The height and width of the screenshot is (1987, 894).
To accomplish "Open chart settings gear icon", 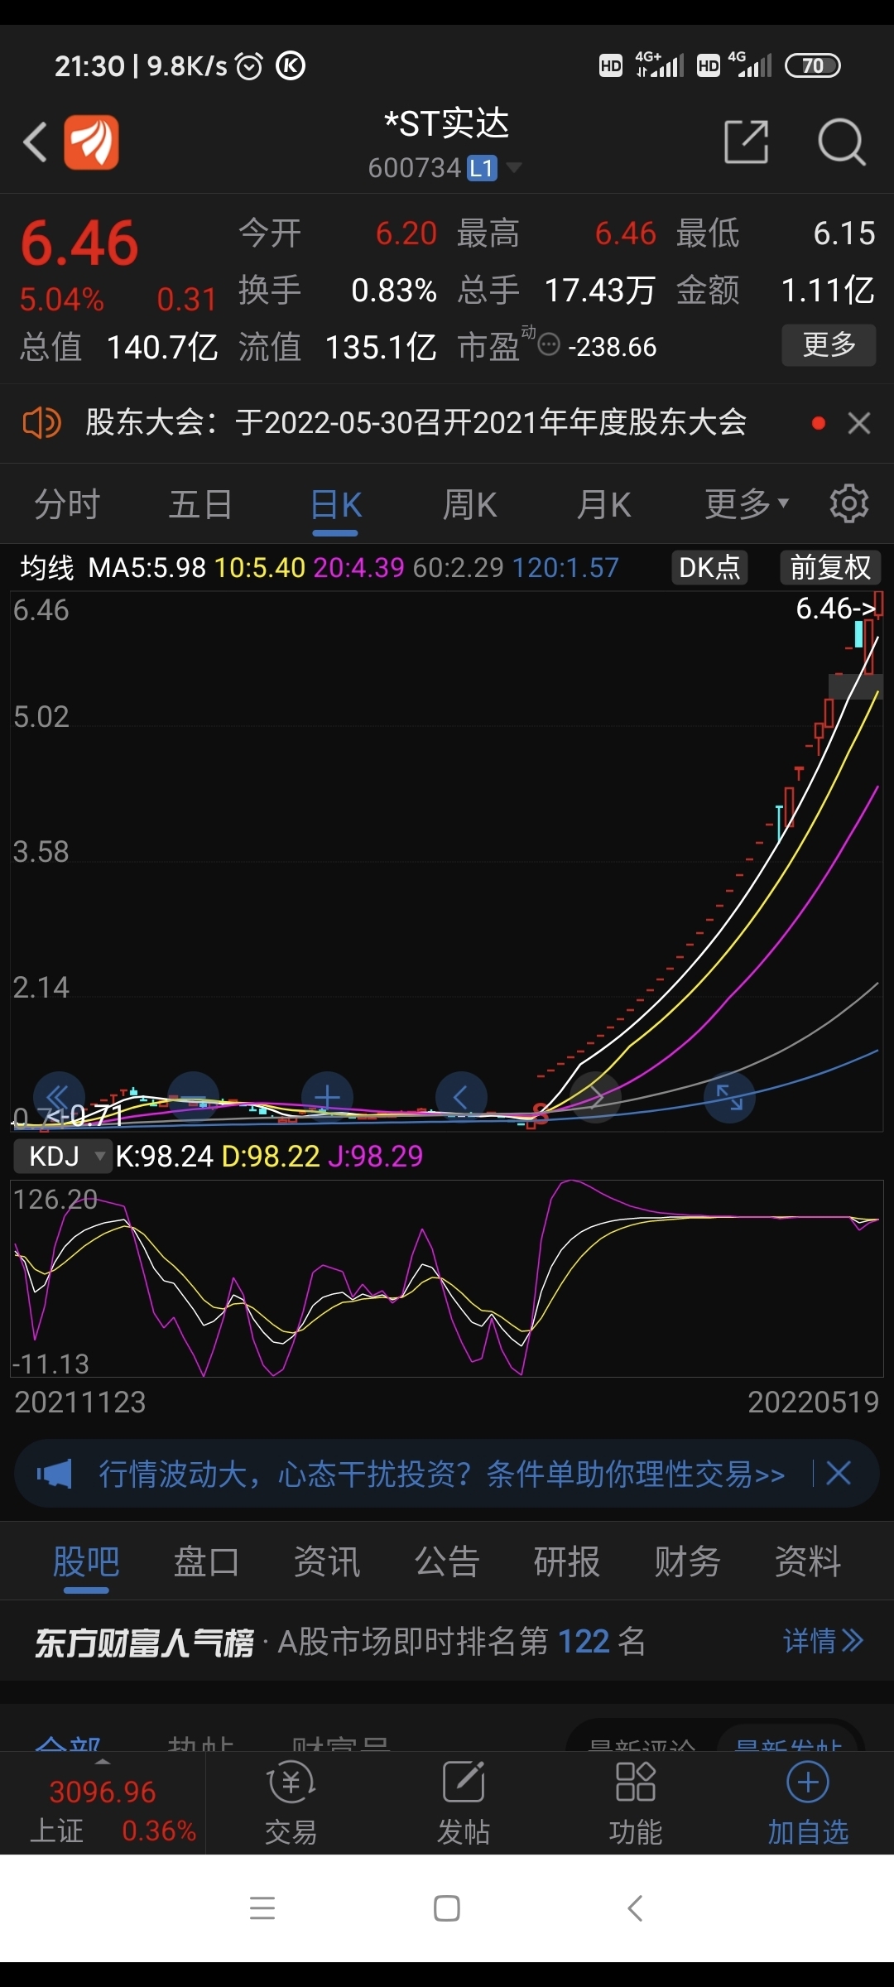I will tap(849, 503).
